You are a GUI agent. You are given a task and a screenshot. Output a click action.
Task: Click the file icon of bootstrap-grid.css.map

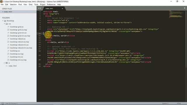[x=8, y=30]
